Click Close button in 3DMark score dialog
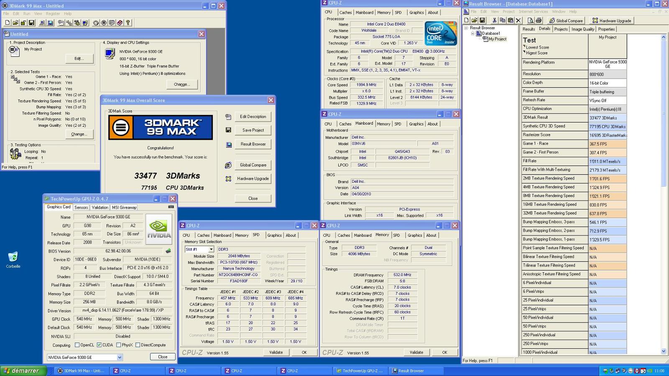669x376 pixels. 253,198
